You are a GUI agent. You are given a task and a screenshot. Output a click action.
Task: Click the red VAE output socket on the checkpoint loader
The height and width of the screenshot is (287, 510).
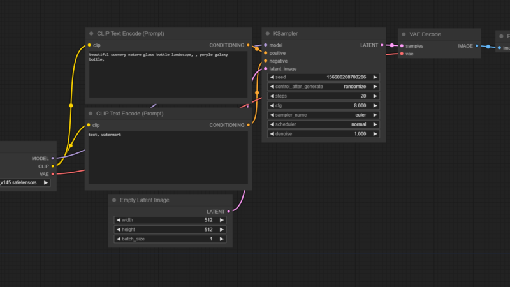tap(53, 173)
